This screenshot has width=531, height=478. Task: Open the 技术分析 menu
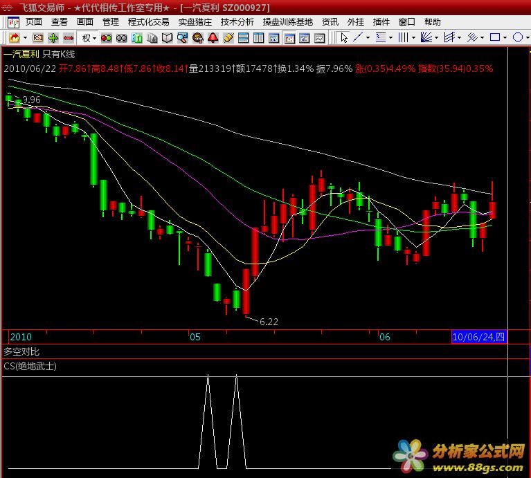tap(237, 22)
